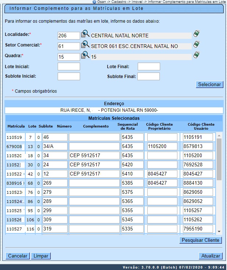
Task: Click the Lote Final input field
Action: (x=149, y=67)
